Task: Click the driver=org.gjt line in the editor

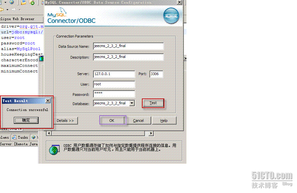Action: point(22,26)
